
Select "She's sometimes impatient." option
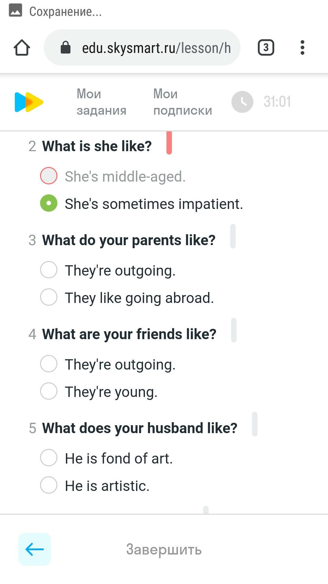tap(49, 203)
